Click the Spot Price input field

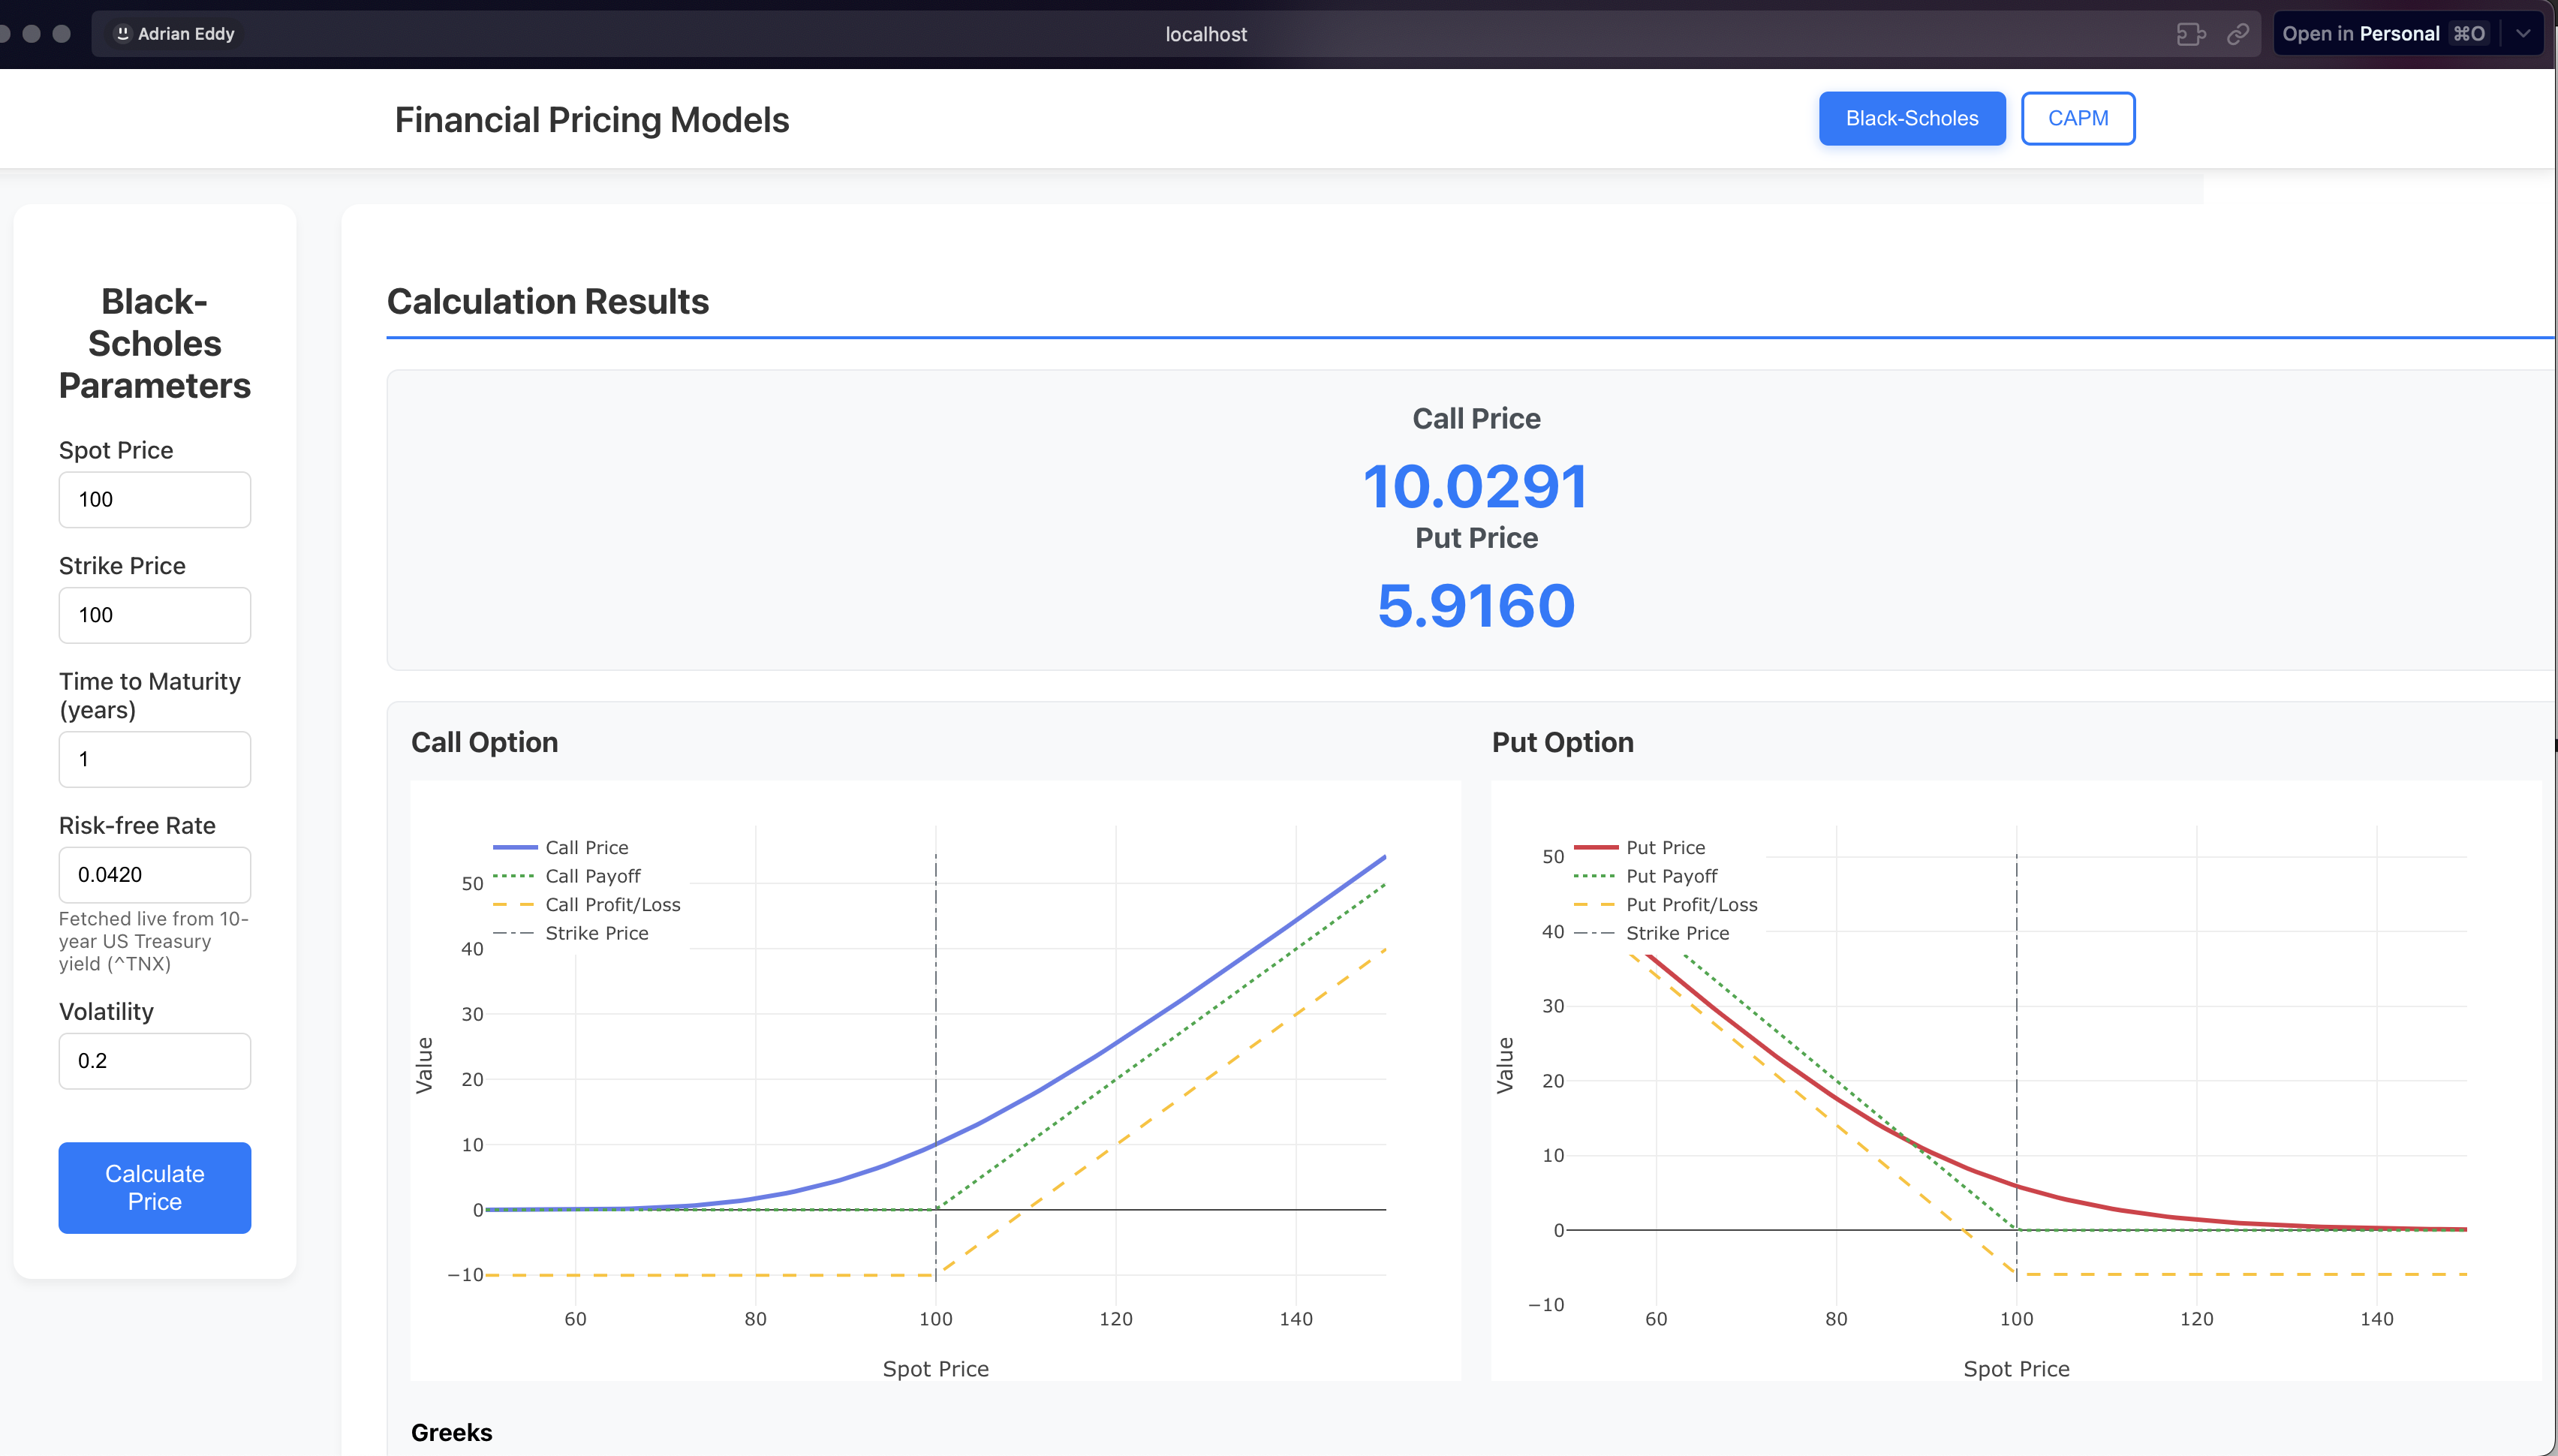154,499
